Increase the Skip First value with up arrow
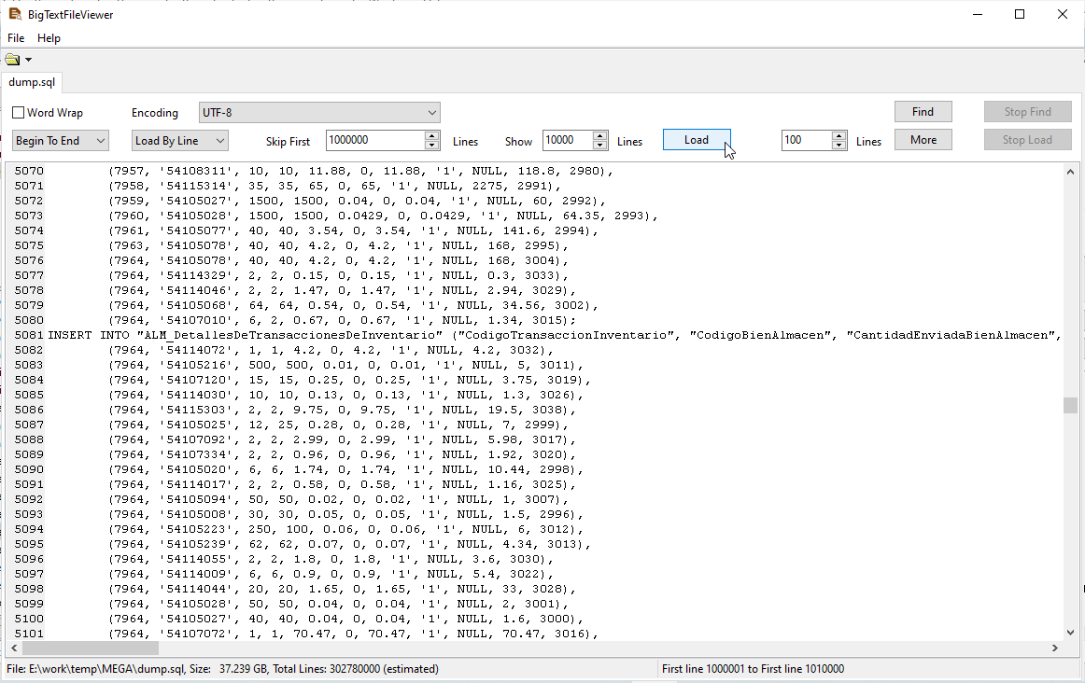This screenshot has width=1085, height=683. 431,136
